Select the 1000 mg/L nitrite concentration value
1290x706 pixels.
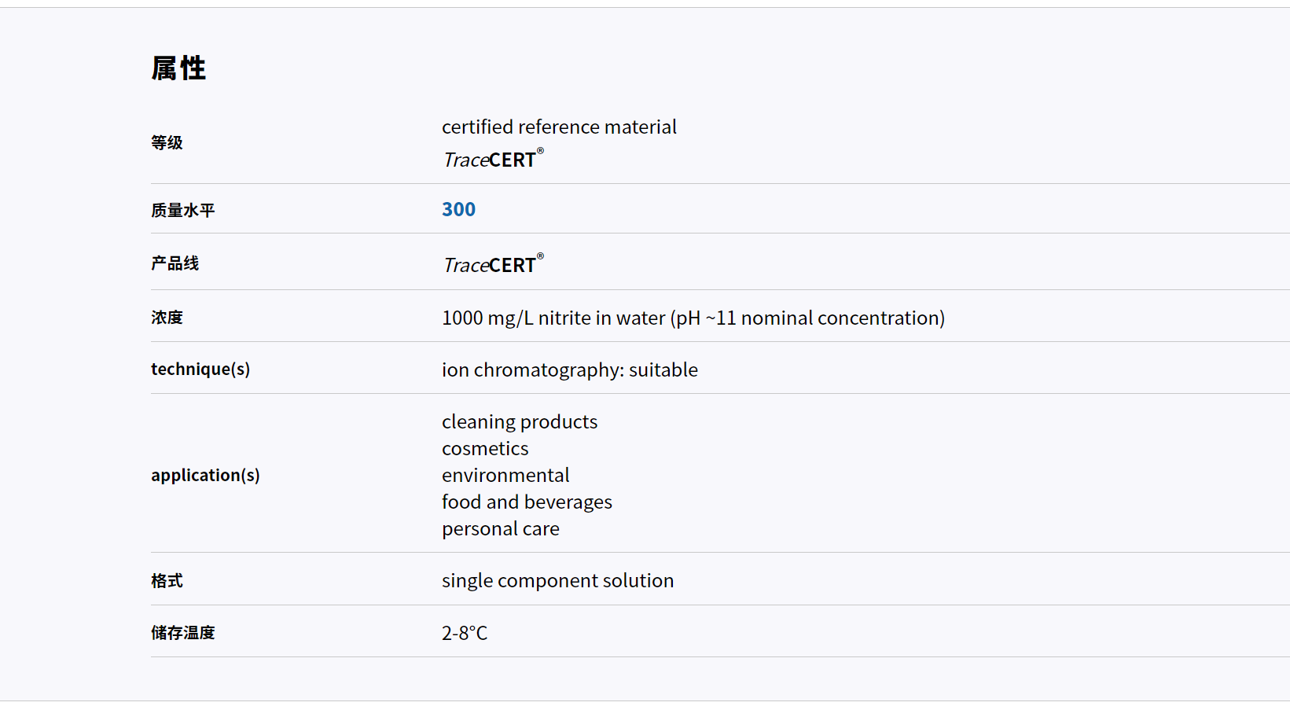pos(693,318)
